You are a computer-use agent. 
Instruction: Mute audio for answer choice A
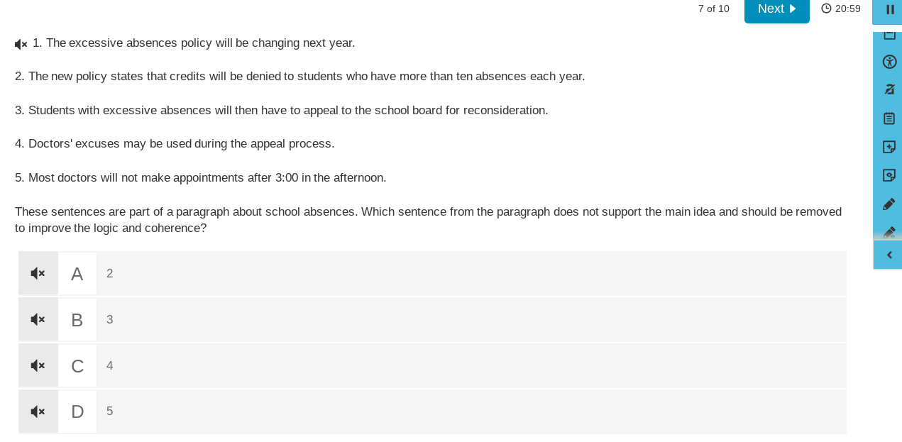pyautogui.click(x=38, y=273)
